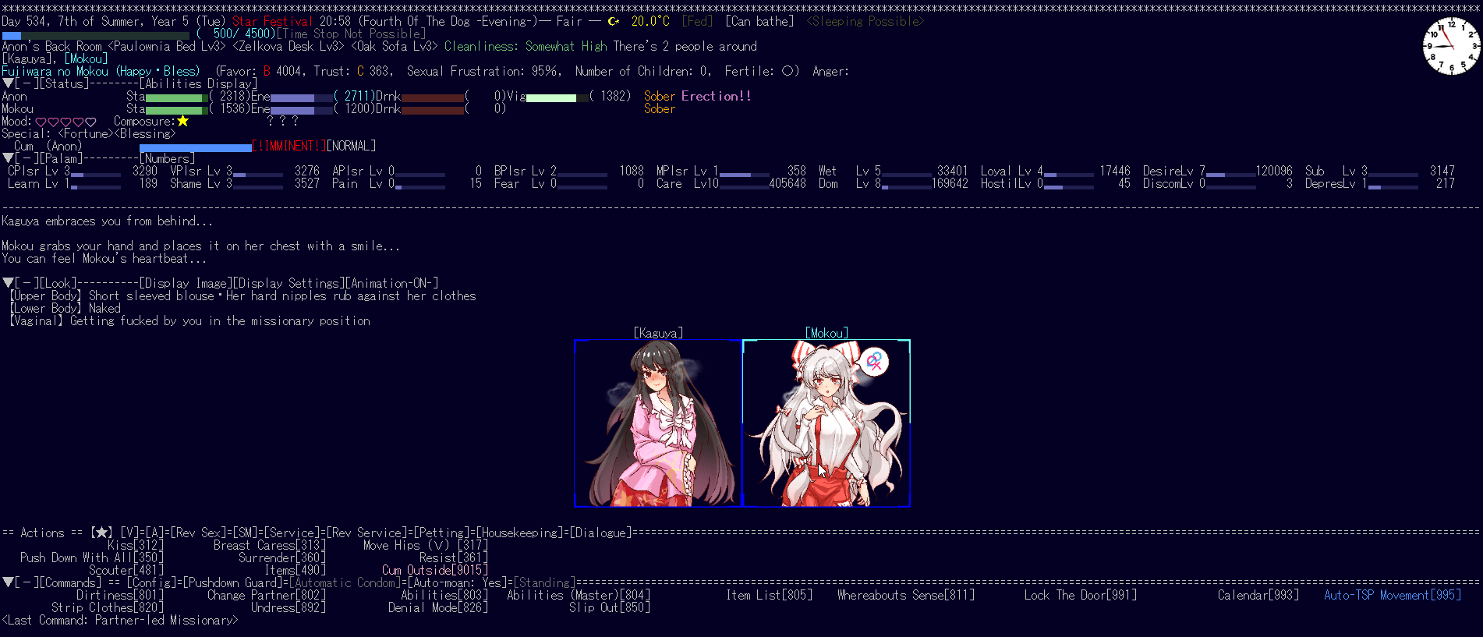The width and height of the screenshot is (1483, 637).
Task: Click Anon's green stamina bar
Action: coord(177,98)
